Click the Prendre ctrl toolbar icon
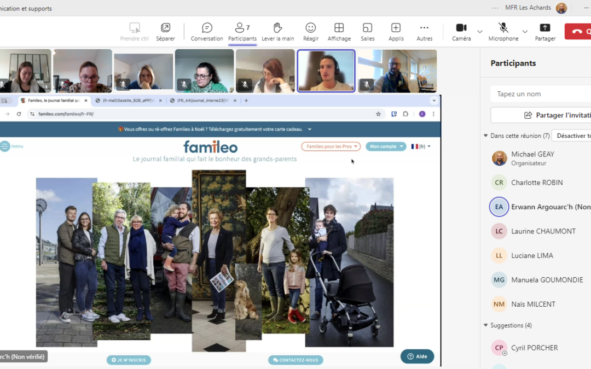This screenshot has width=591, height=369. coord(134,32)
